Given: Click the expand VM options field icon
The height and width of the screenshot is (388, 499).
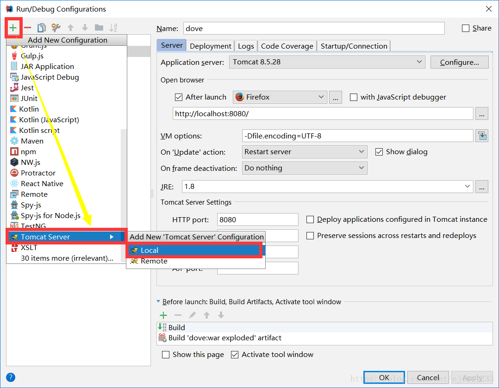Looking at the screenshot, I should (482, 136).
